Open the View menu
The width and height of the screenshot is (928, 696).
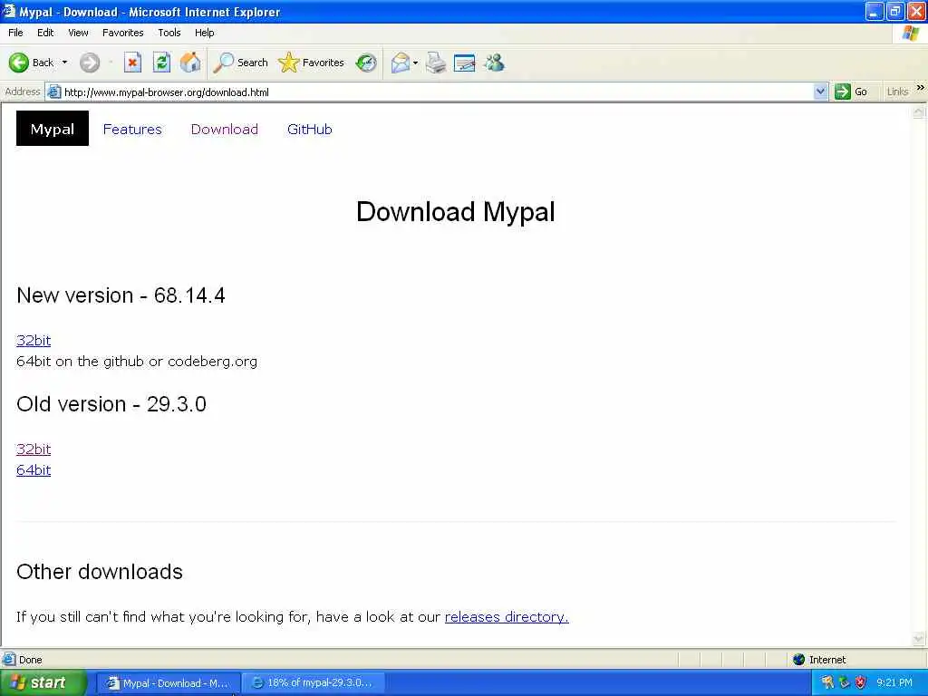(78, 33)
